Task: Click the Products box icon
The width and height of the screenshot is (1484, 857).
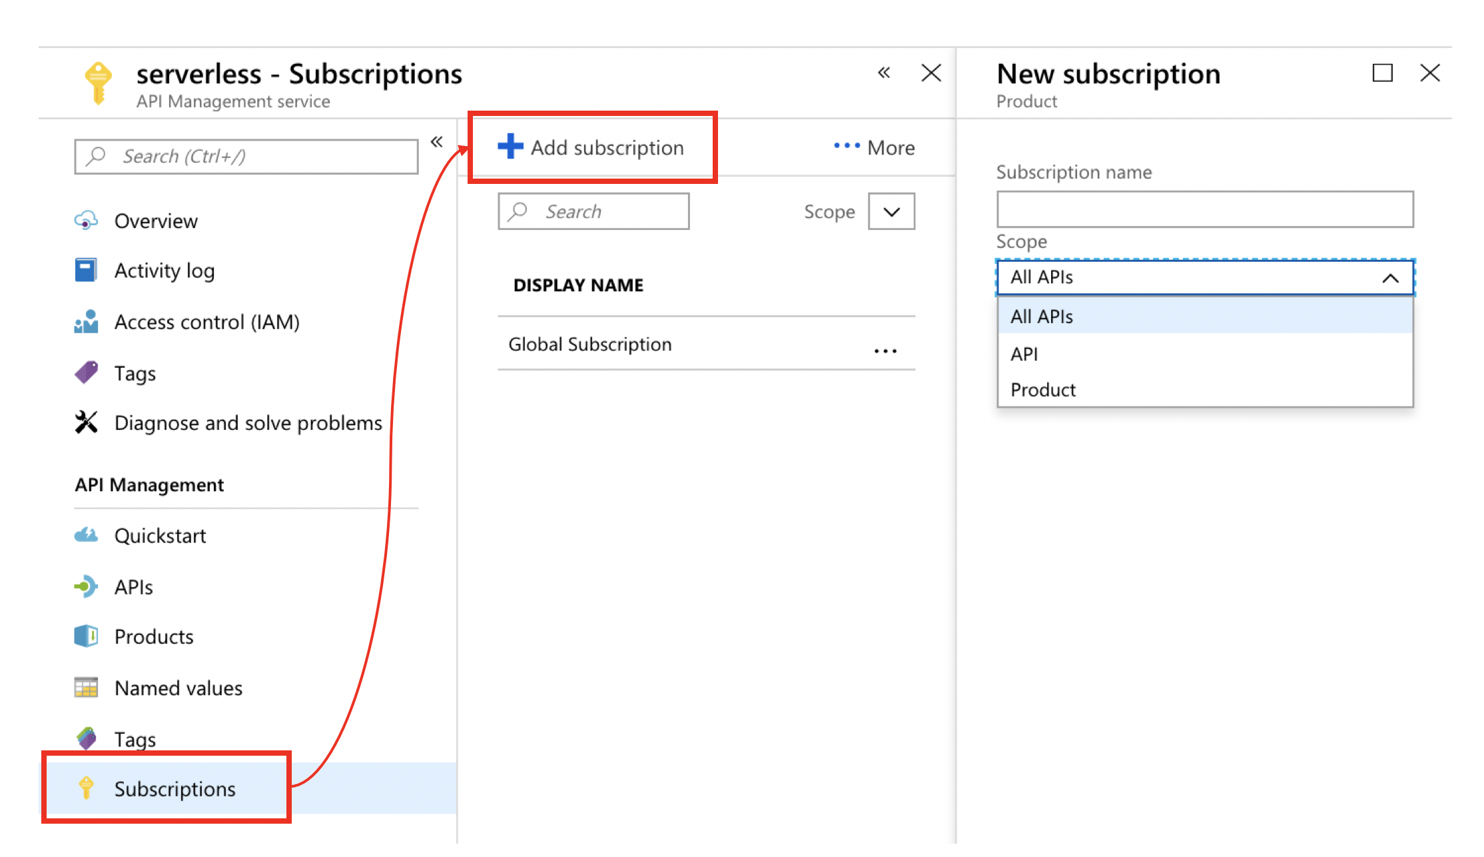Action: [86, 636]
